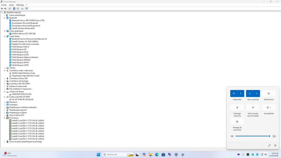281x158 pixels.
Task: Click the speaker mute icon beside volume slider
Action: [232, 136]
